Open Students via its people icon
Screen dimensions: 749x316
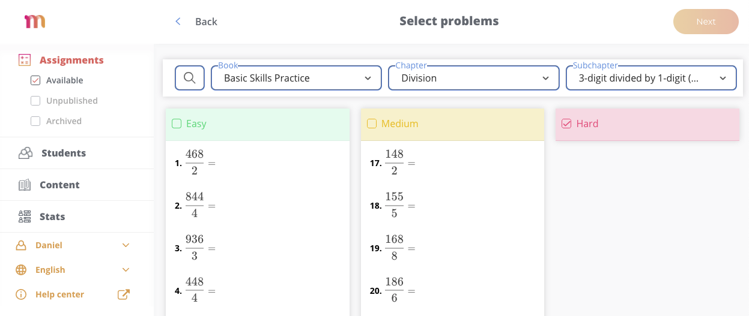point(25,153)
